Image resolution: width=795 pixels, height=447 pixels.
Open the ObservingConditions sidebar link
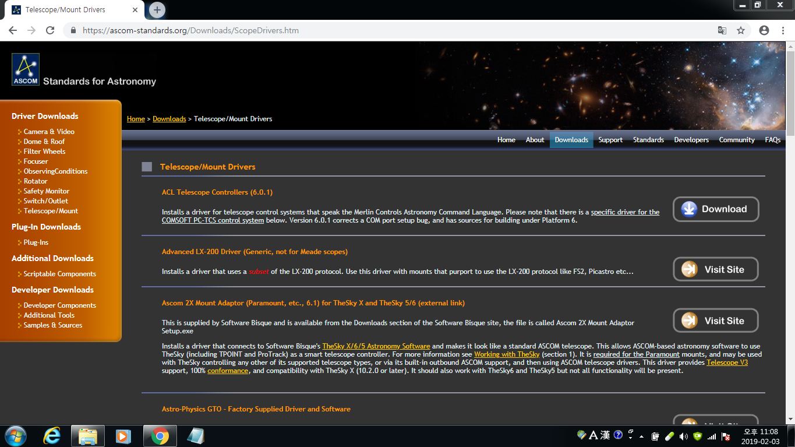pyautogui.click(x=55, y=171)
